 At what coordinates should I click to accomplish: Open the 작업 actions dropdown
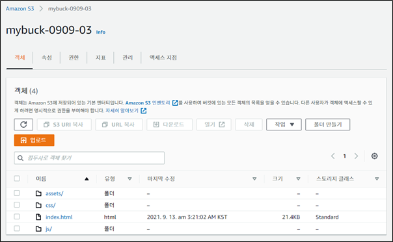pos(284,125)
